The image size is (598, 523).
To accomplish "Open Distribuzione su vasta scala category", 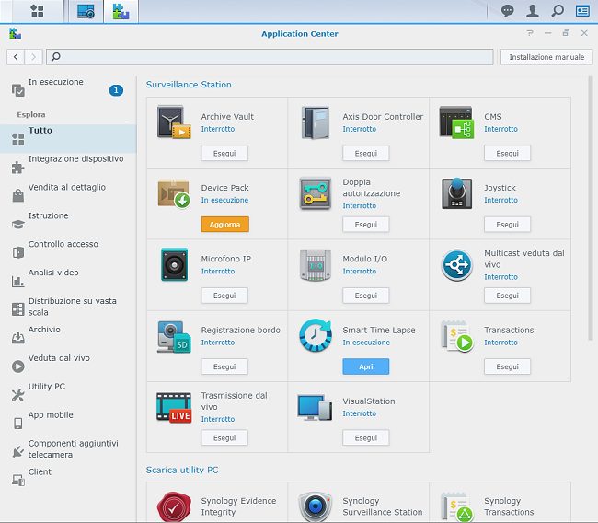I will 68,309.
